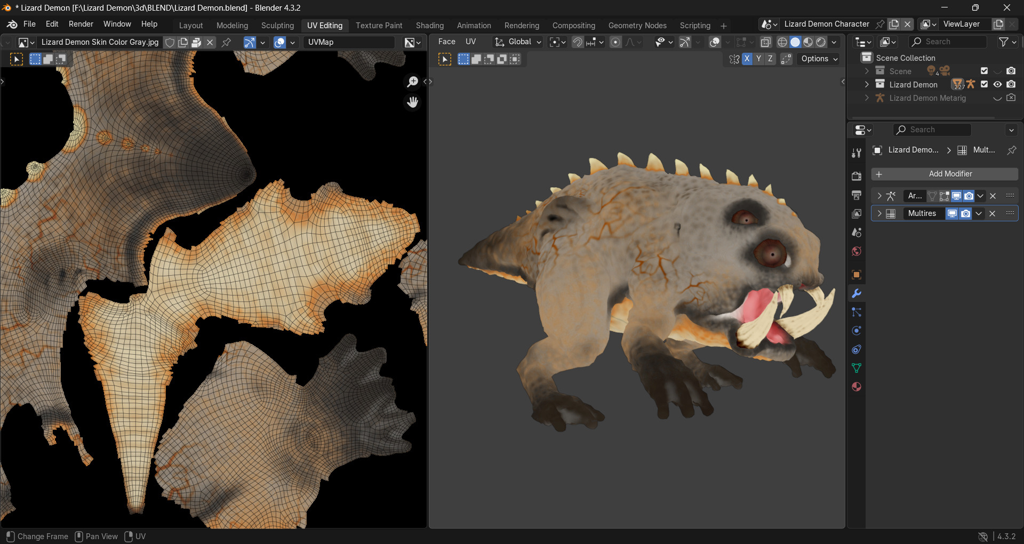The width and height of the screenshot is (1024, 544).
Task: Unlink the Lizard Demon Skin Color Gray image
Action: click(210, 42)
